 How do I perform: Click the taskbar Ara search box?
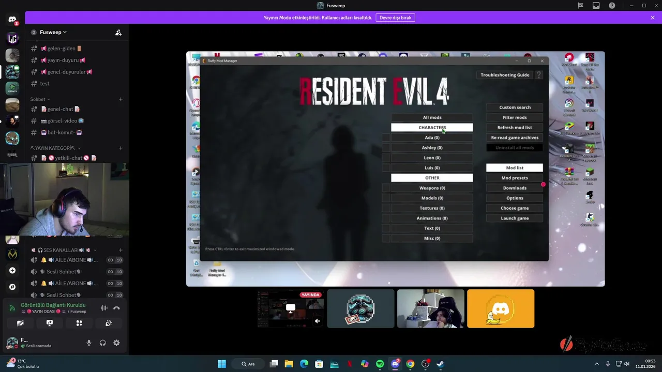(x=248, y=364)
